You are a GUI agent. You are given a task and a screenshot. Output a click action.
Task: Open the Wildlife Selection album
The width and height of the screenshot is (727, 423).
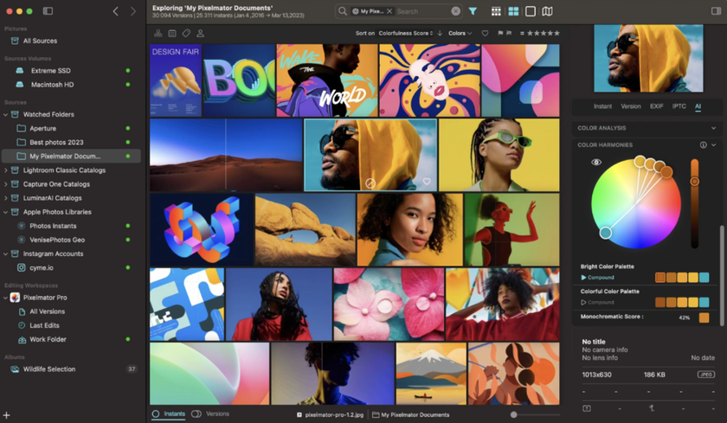(x=49, y=369)
